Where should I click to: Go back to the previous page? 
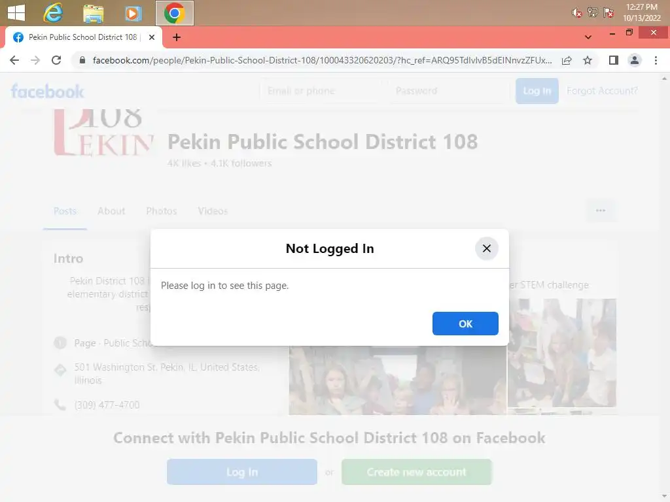pos(14,60)
